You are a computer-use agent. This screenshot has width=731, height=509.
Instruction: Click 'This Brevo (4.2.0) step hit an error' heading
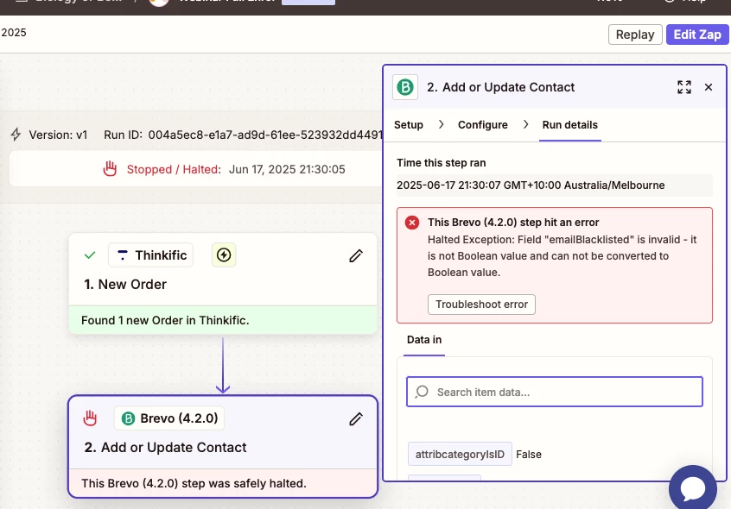[x=513, y=223]
